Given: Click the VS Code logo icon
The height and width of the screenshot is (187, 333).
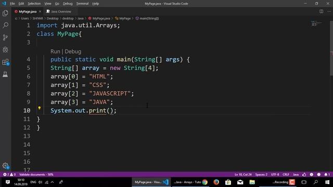Looking at the screenshot, I should 4,4.
